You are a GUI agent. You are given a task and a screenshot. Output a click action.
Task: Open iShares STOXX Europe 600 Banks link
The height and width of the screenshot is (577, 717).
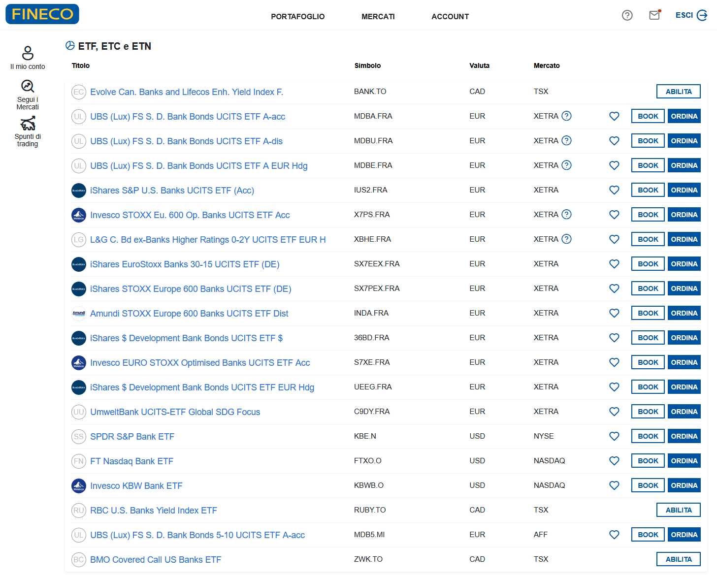tap(191, 289)
